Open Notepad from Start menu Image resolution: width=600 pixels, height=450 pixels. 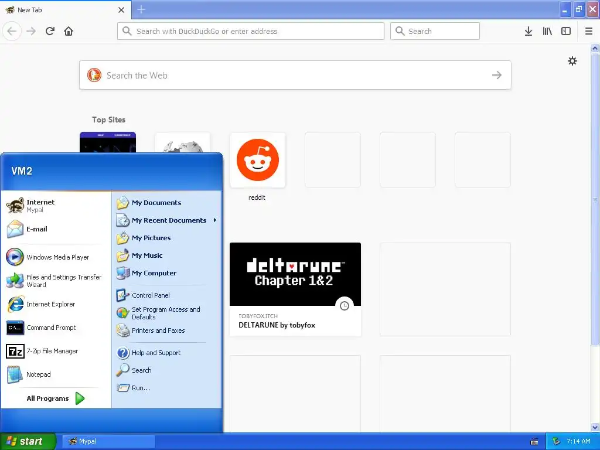(56, 374)
